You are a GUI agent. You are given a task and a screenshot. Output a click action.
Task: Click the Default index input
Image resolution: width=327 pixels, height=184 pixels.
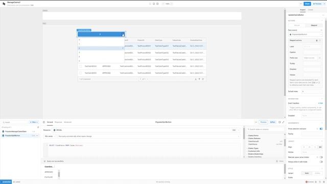pos(312,91)
